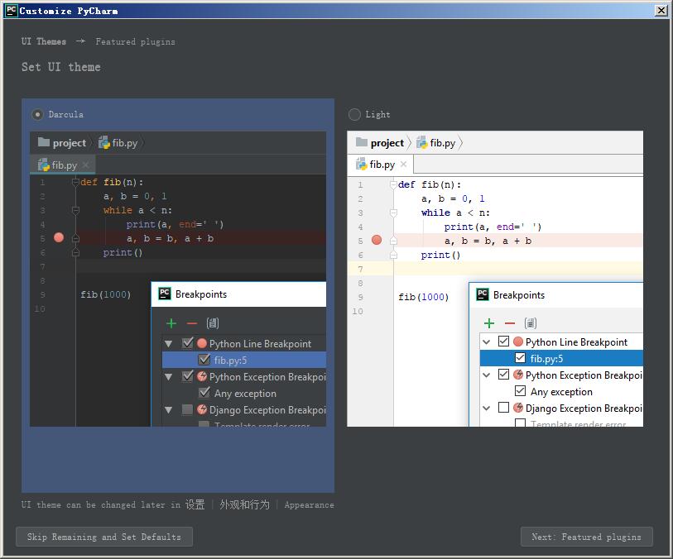Toggle Any exception checkbox in Darcula preview
This screenshot has height=559, width=673.
(204, 392)
